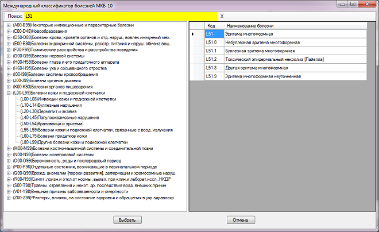Expand the (D50-D89) blood diseases node
Screen dimensions: 379x232
9,37
